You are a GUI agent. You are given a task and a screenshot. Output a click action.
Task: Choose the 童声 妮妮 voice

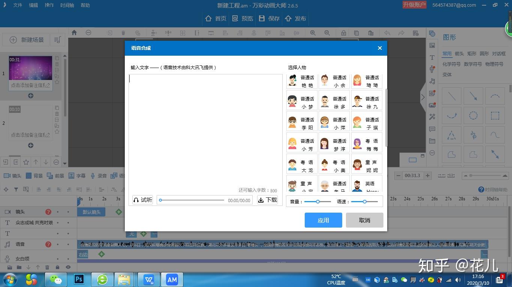click(367, 164)
